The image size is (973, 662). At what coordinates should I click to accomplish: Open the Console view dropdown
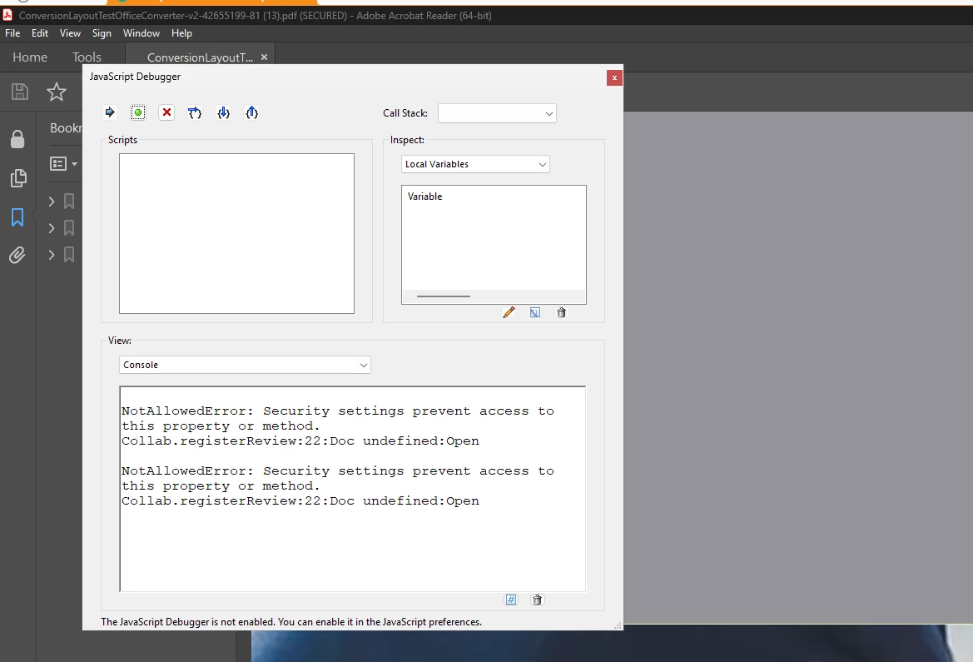point(245,365)
